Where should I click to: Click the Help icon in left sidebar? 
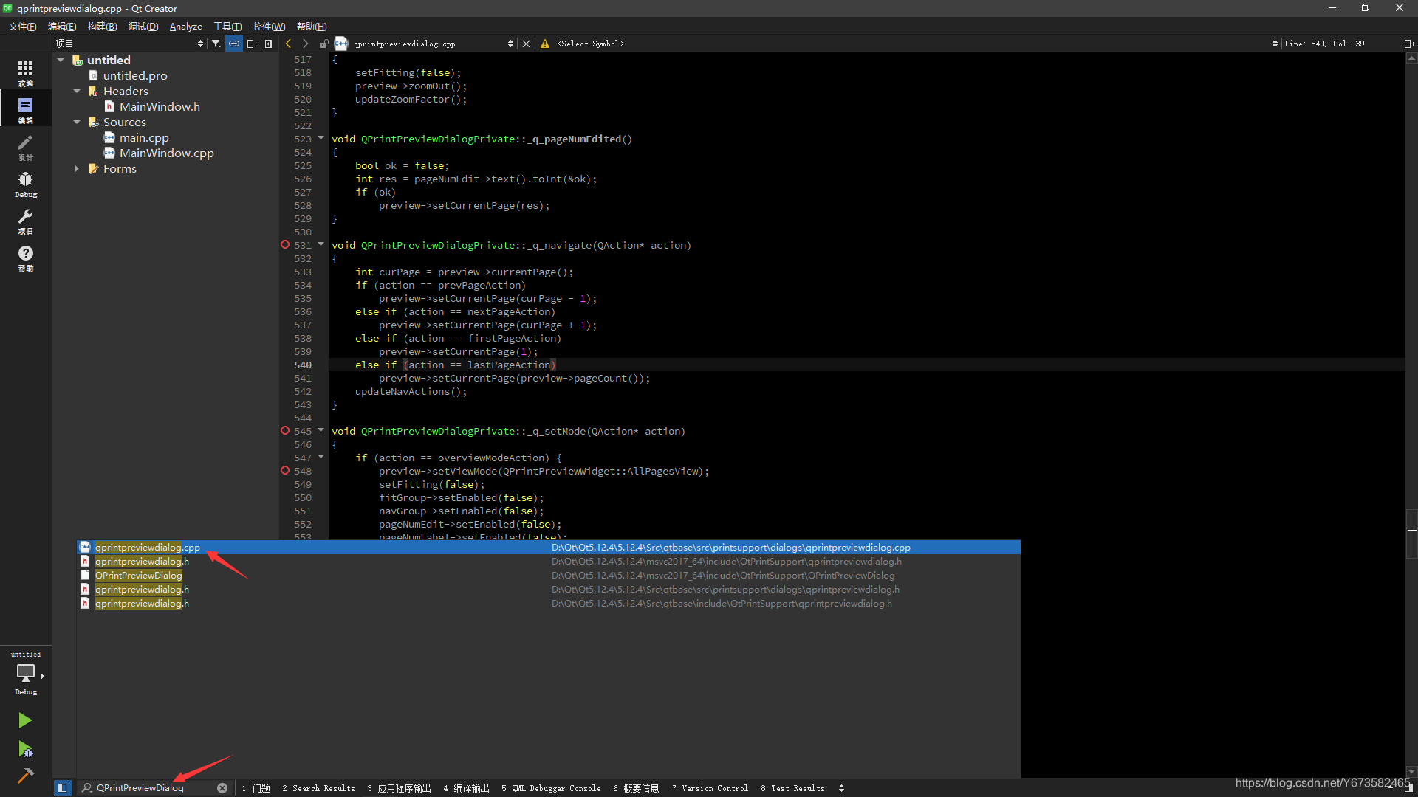pyautogui.click(x=25, y=254)
